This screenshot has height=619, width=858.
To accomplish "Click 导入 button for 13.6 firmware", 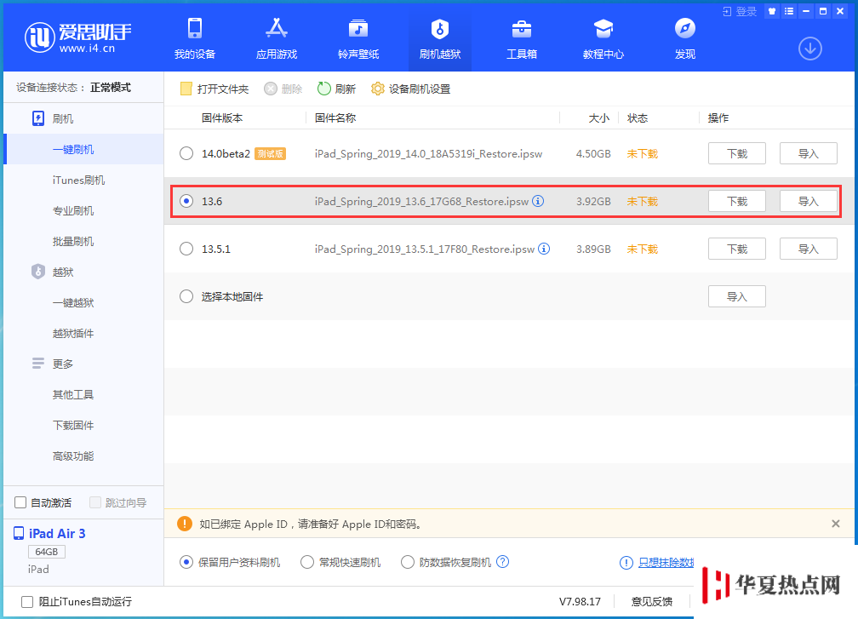I will (809, 202).
